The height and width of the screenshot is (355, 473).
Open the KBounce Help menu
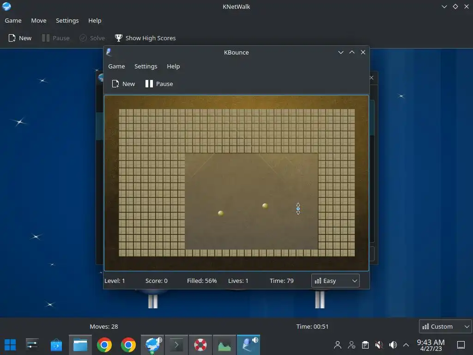(x=173, y=67)
